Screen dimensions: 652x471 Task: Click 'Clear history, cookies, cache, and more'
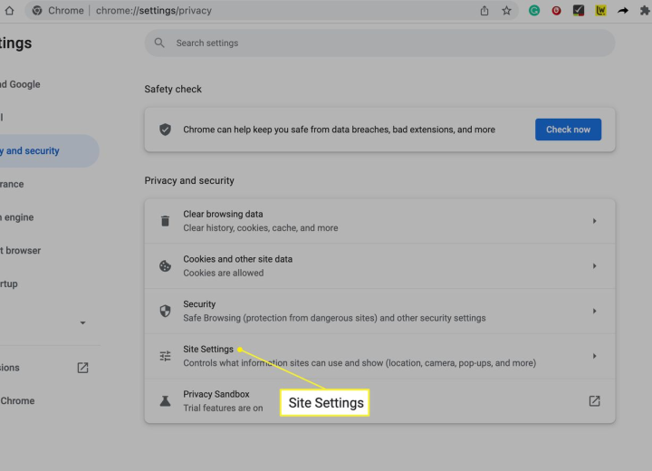point(261,228)
